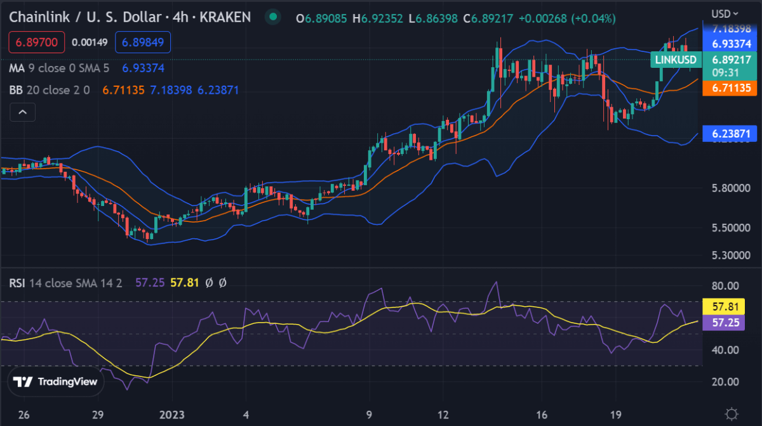Open the USD currency dropdown
This screenshot has width=762, height=426.
[x=725, y=13]
